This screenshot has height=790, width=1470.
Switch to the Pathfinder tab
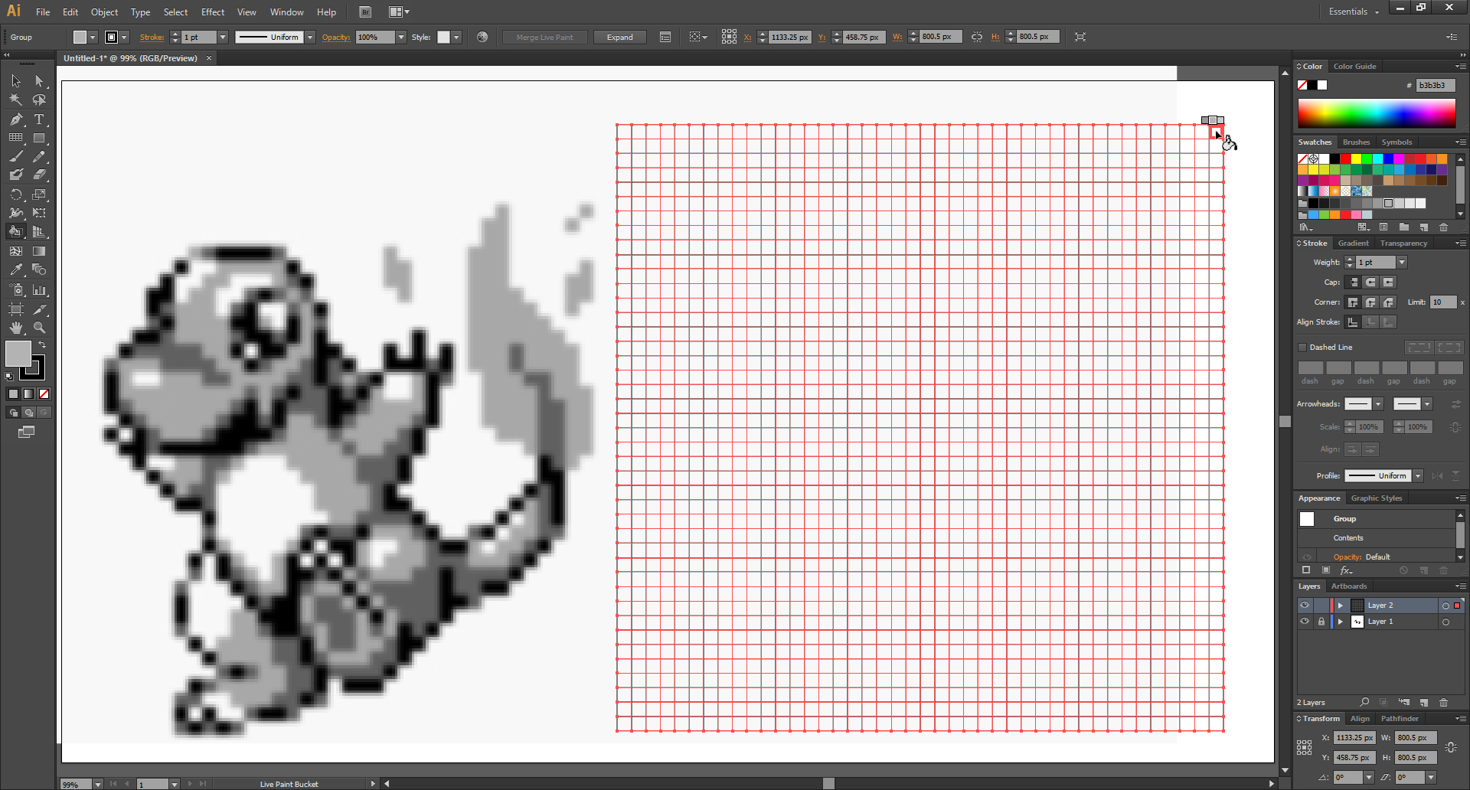point(1400,719)
